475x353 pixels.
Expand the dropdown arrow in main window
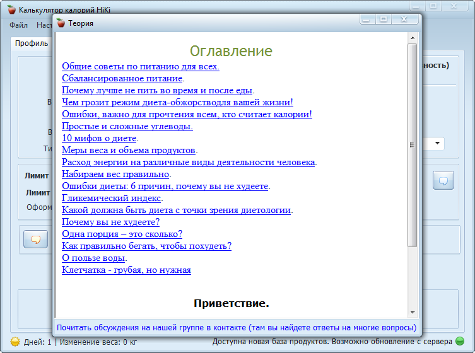point(437,143)
